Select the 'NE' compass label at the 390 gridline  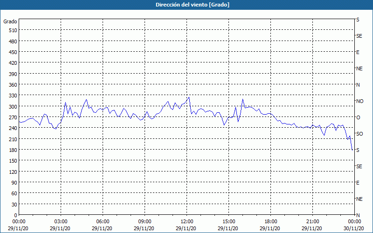[359, 69]
